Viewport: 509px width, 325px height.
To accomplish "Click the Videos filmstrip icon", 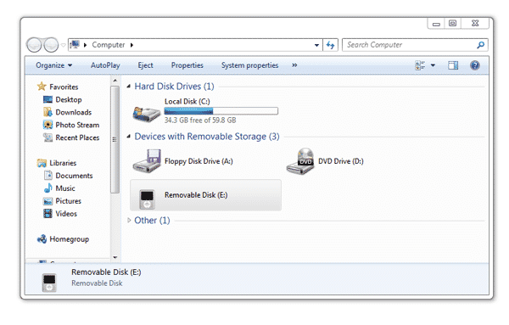I will [x=48, y=213].
